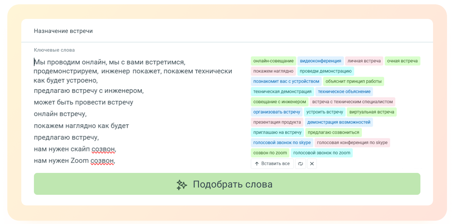Choose the 'голосовой звонок по skype' tag
454x224 pixels.
pyautogui.click(x=282, y=143)
